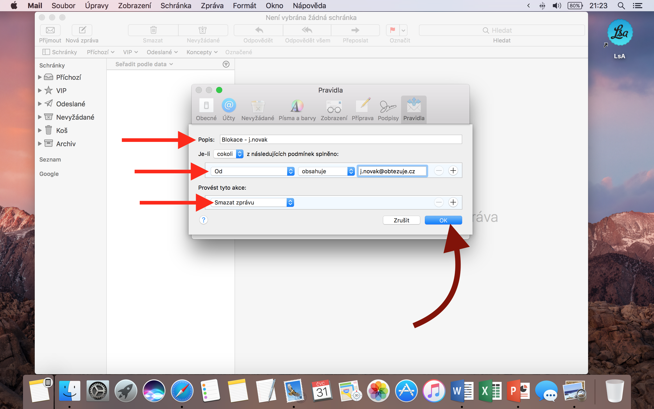
Task: Open the flag dropdown arrow next to Označit
Action: tap(403, 30)
